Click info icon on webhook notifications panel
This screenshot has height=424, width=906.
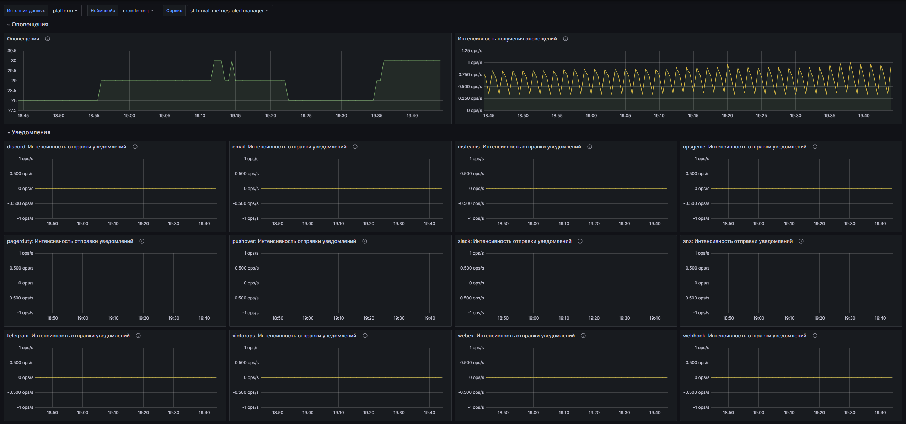(815, 336)
